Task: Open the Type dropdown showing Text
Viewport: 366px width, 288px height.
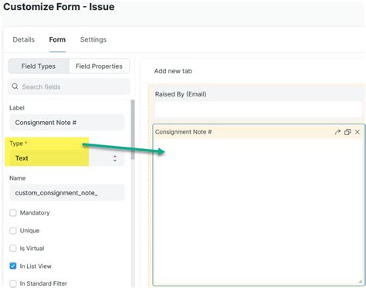Action: click(x=67, y=158)
